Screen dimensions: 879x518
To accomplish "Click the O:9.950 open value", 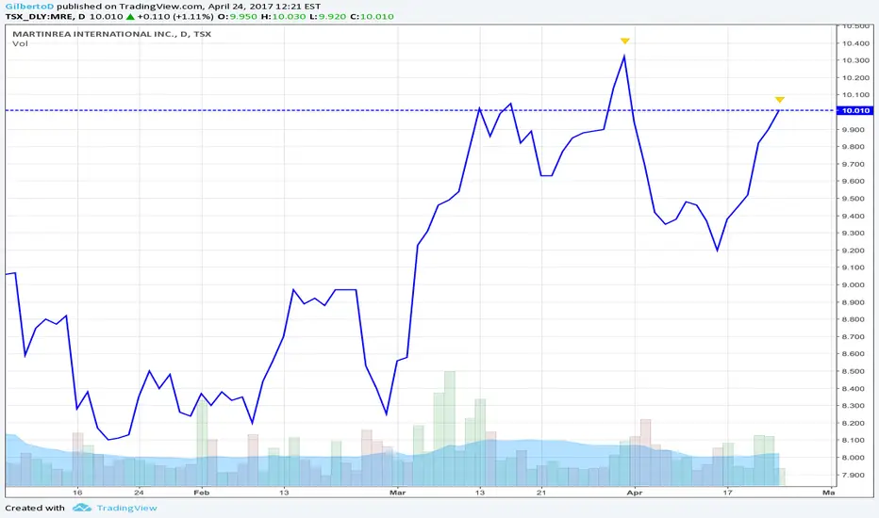I will 237,17.
